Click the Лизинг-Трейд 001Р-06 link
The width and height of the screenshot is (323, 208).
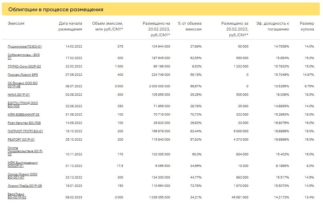(25, 186)
